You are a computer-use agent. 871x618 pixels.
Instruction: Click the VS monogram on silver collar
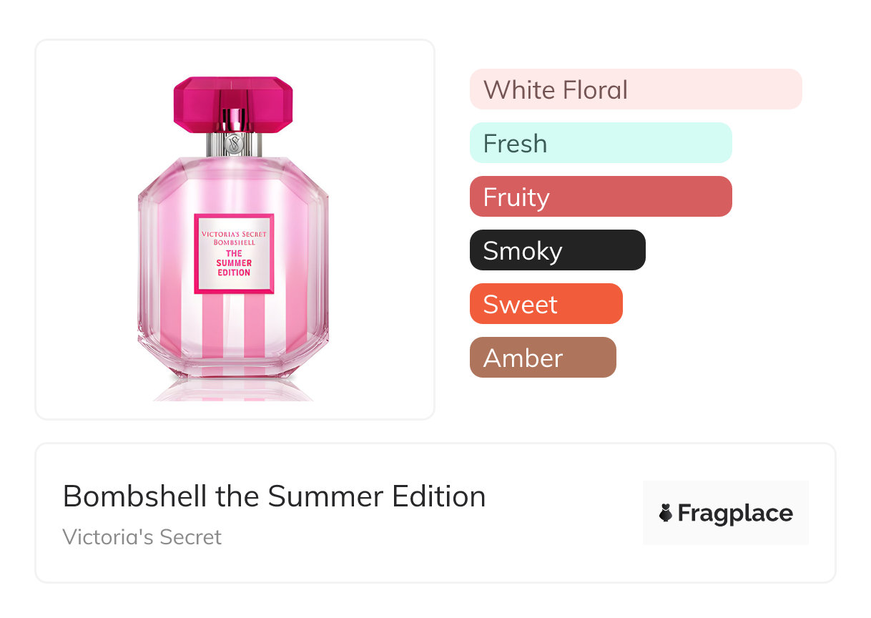tap(234, 144)
